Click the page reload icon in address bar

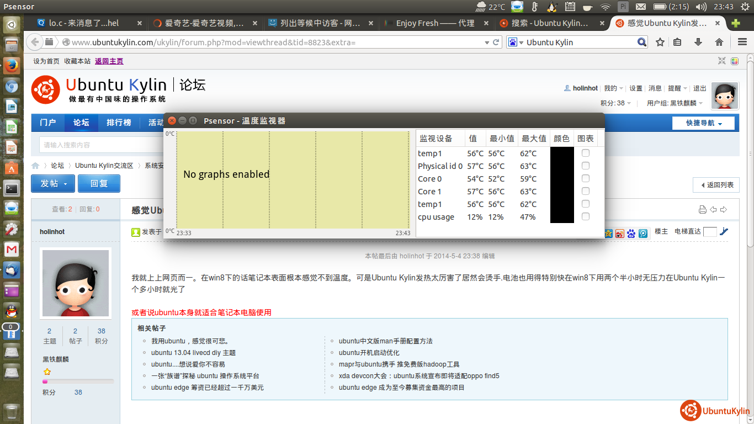click(496, 42)
